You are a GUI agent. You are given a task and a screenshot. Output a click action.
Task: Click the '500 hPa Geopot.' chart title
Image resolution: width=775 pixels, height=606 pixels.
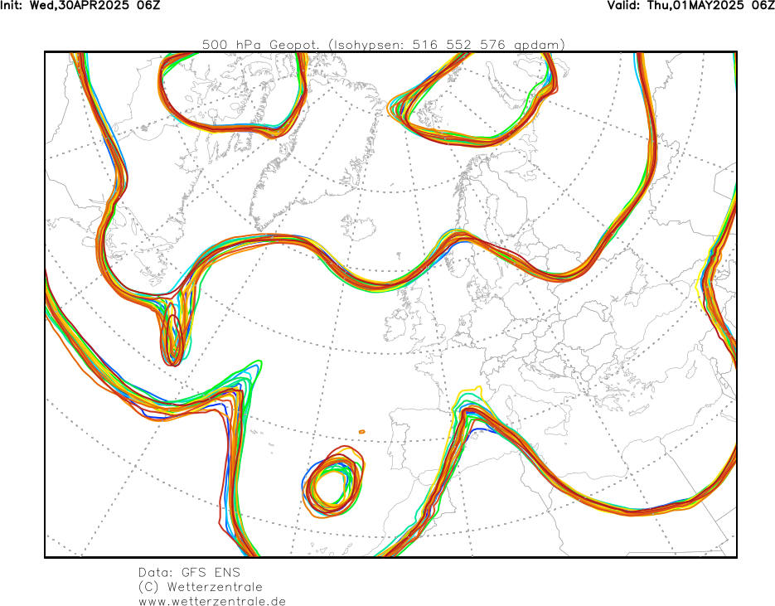384,45
